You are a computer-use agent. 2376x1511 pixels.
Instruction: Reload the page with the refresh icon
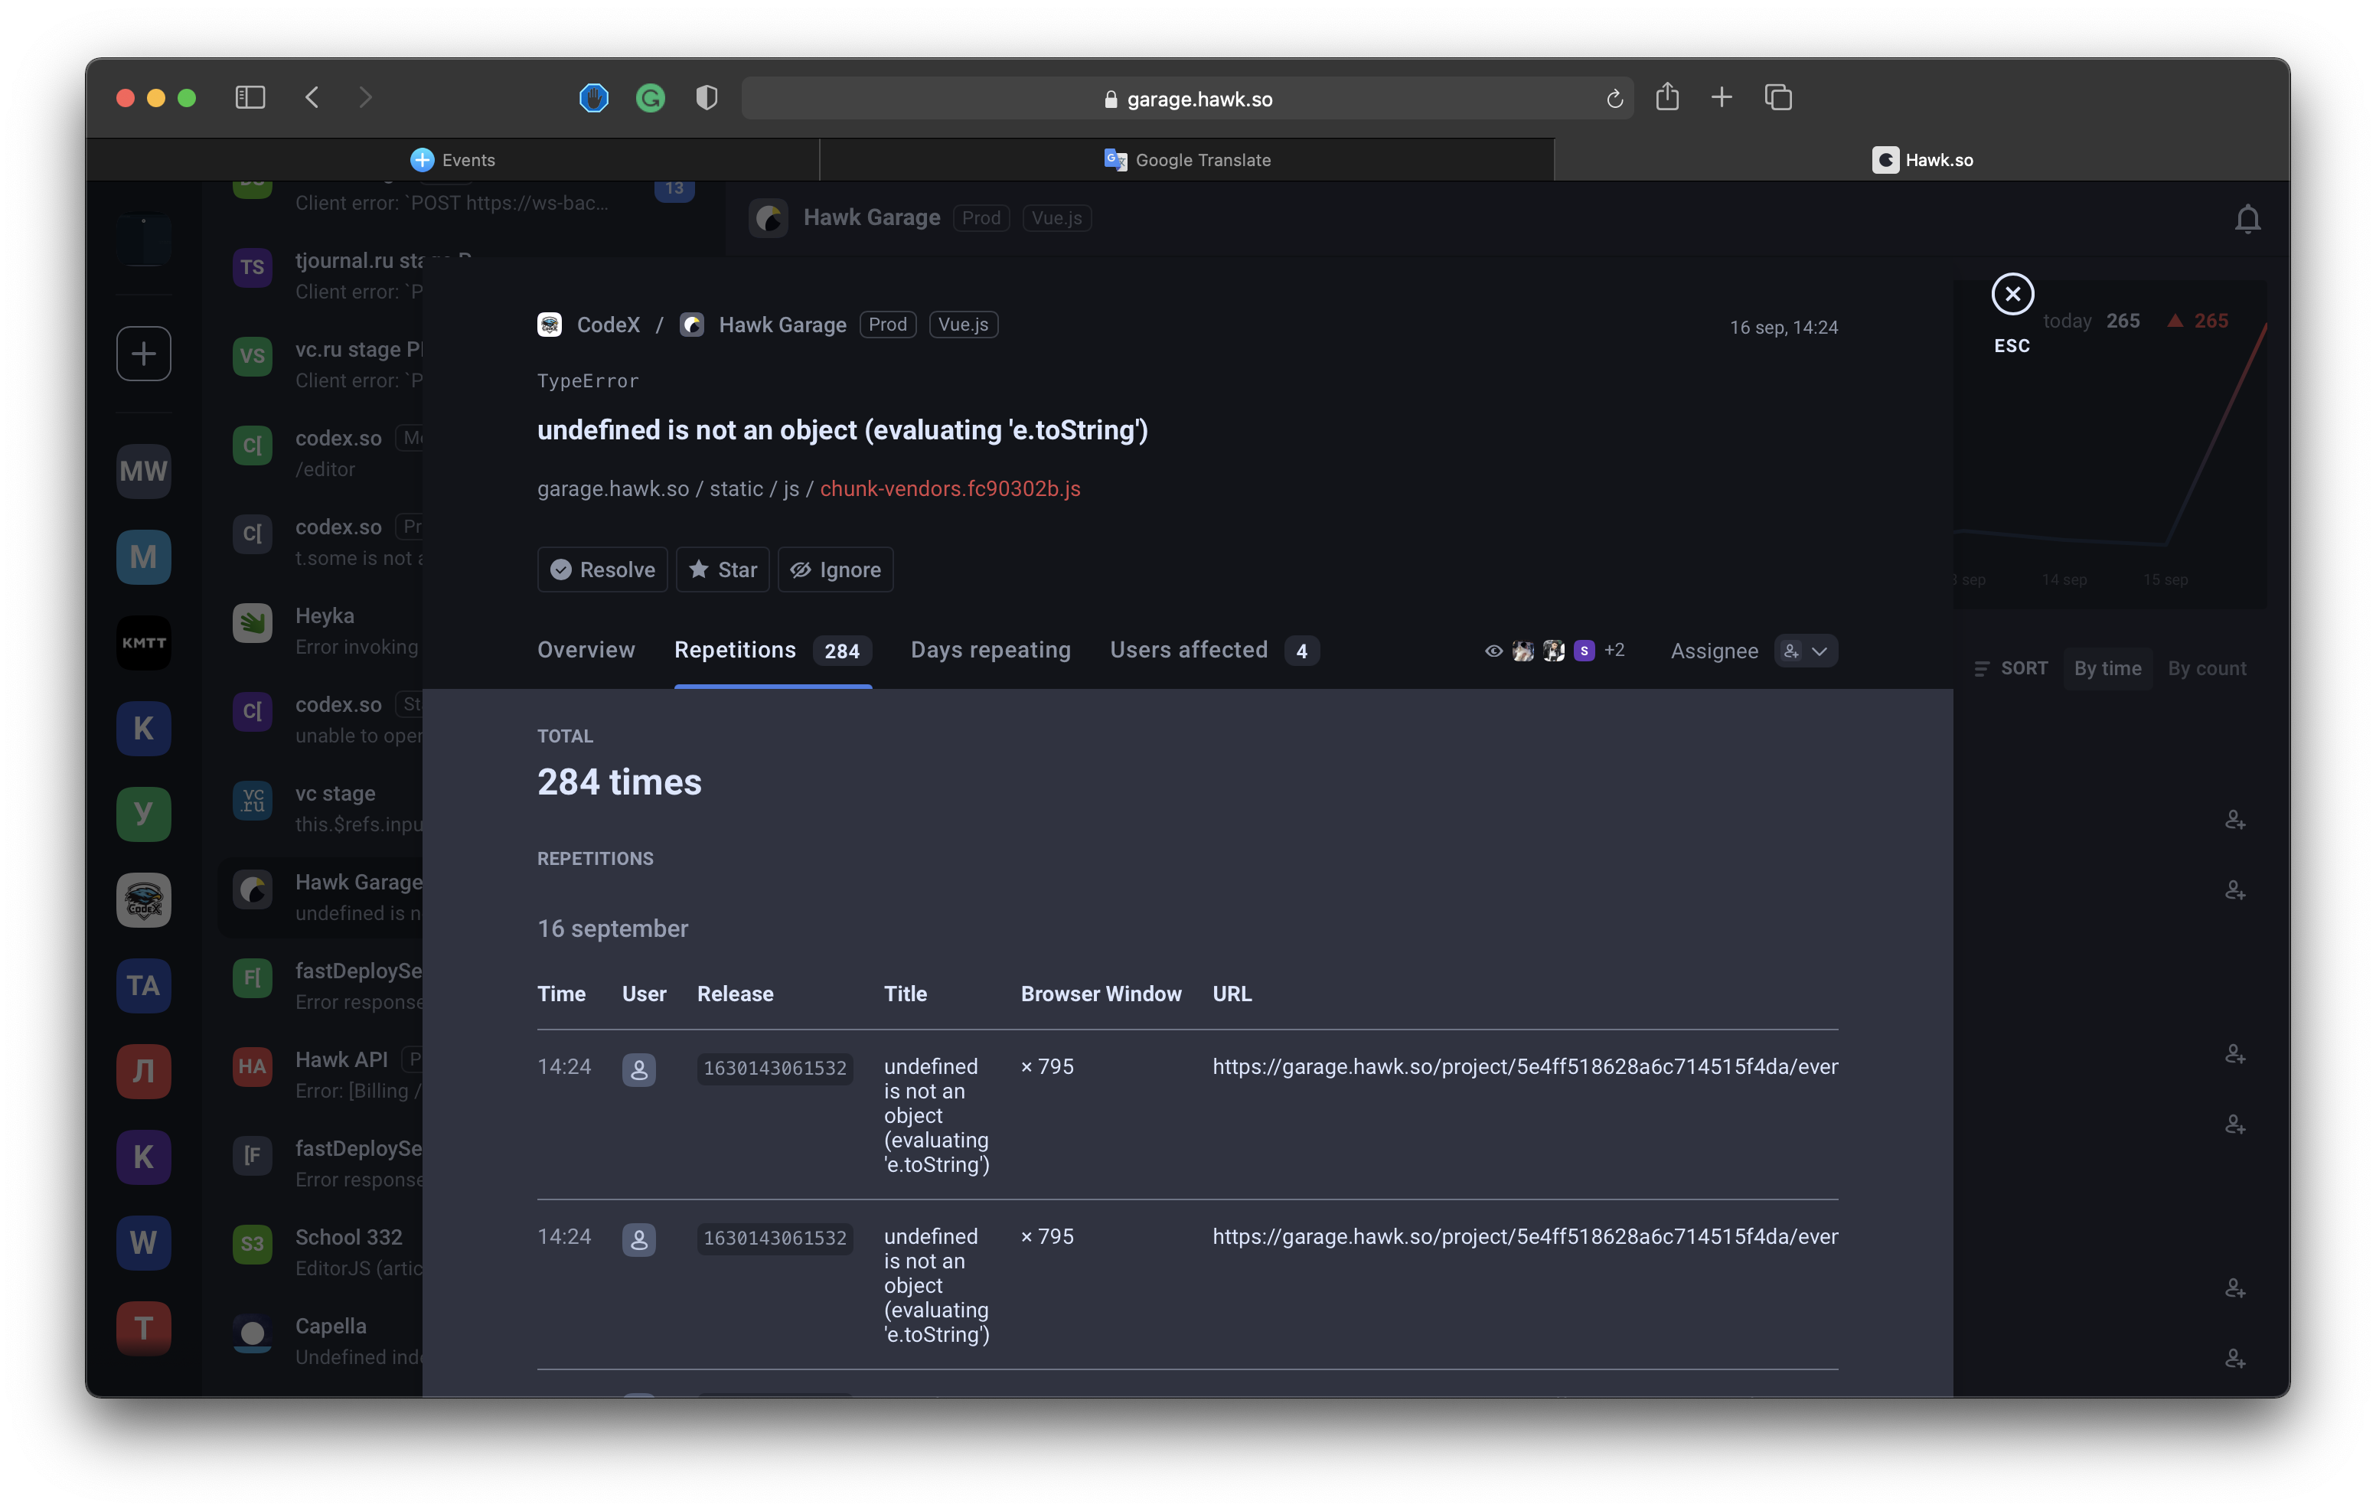pyautogui.click(x=1615, y=99)
